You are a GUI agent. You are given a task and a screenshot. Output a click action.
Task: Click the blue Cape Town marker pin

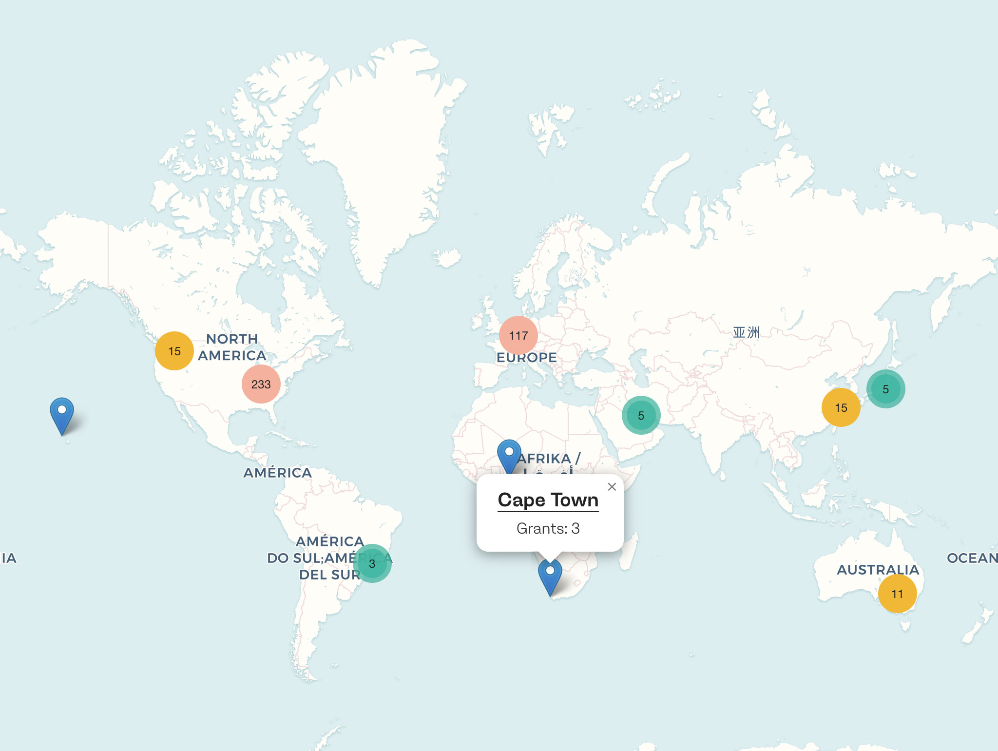pyautogui.click(x=550, y=576)
